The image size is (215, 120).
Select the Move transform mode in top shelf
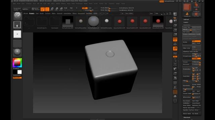(52, 9)
